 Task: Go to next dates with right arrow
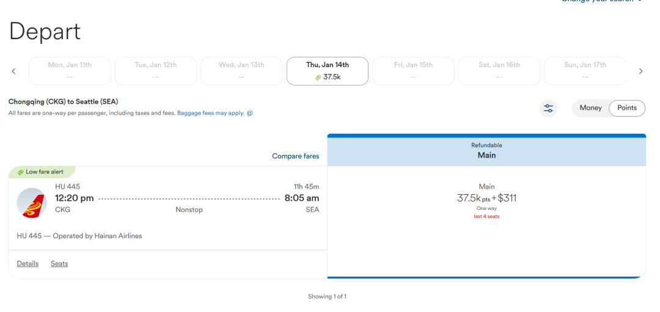[x=640, y=71]
